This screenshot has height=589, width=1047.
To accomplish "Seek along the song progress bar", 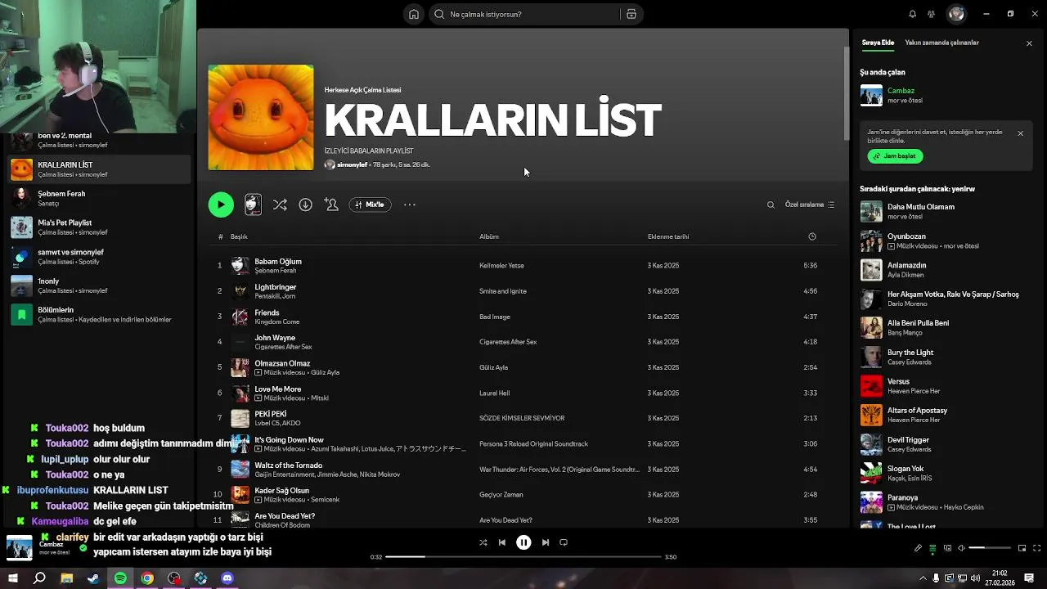I will 523,557.
